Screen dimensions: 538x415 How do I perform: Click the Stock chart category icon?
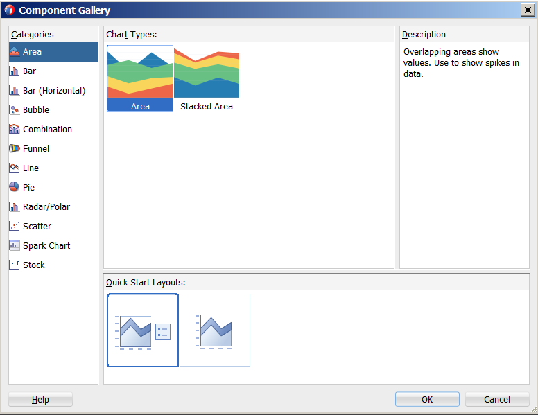tap(15, 265)
